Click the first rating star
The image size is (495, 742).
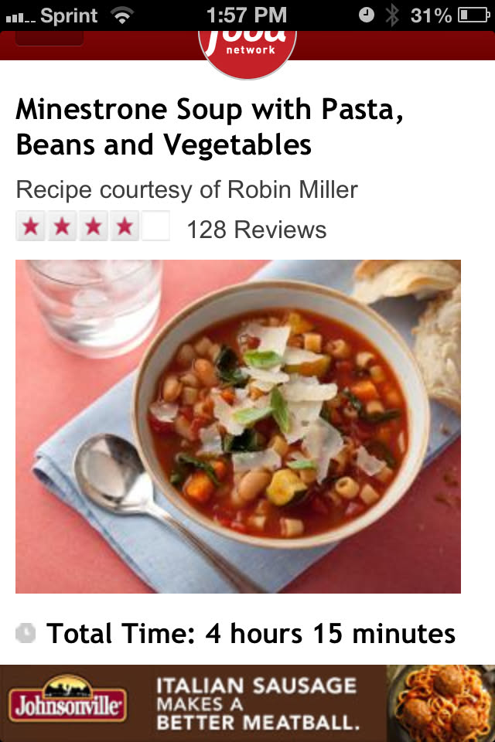(x=31, y=227)
